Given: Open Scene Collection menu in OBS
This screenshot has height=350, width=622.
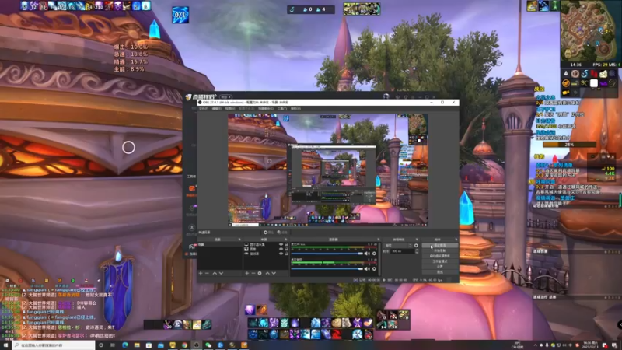Looking at the screenshot, I should tap(266, 108).
